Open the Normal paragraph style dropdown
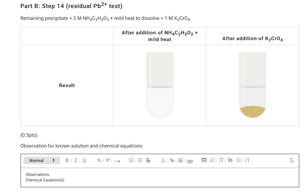Viewport: 304px width, 192px height. click(42, 160)
